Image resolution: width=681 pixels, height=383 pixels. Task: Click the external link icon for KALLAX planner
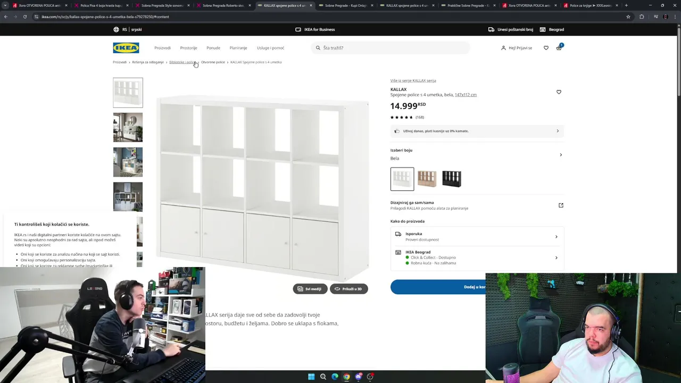point(561,205)
